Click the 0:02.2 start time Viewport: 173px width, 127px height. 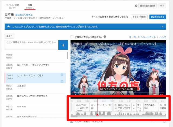10,75
